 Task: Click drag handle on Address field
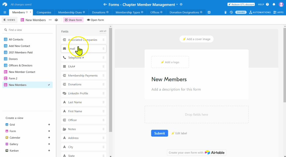(104, 138)
